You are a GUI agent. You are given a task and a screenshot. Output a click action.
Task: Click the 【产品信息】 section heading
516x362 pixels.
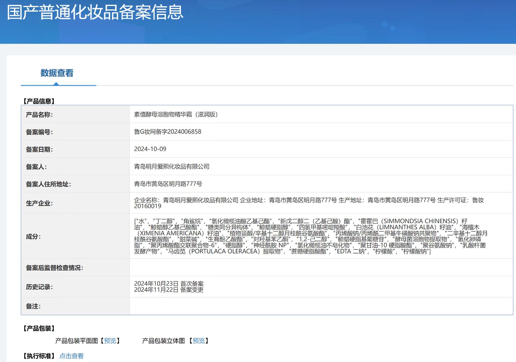[x=39, y=101]
